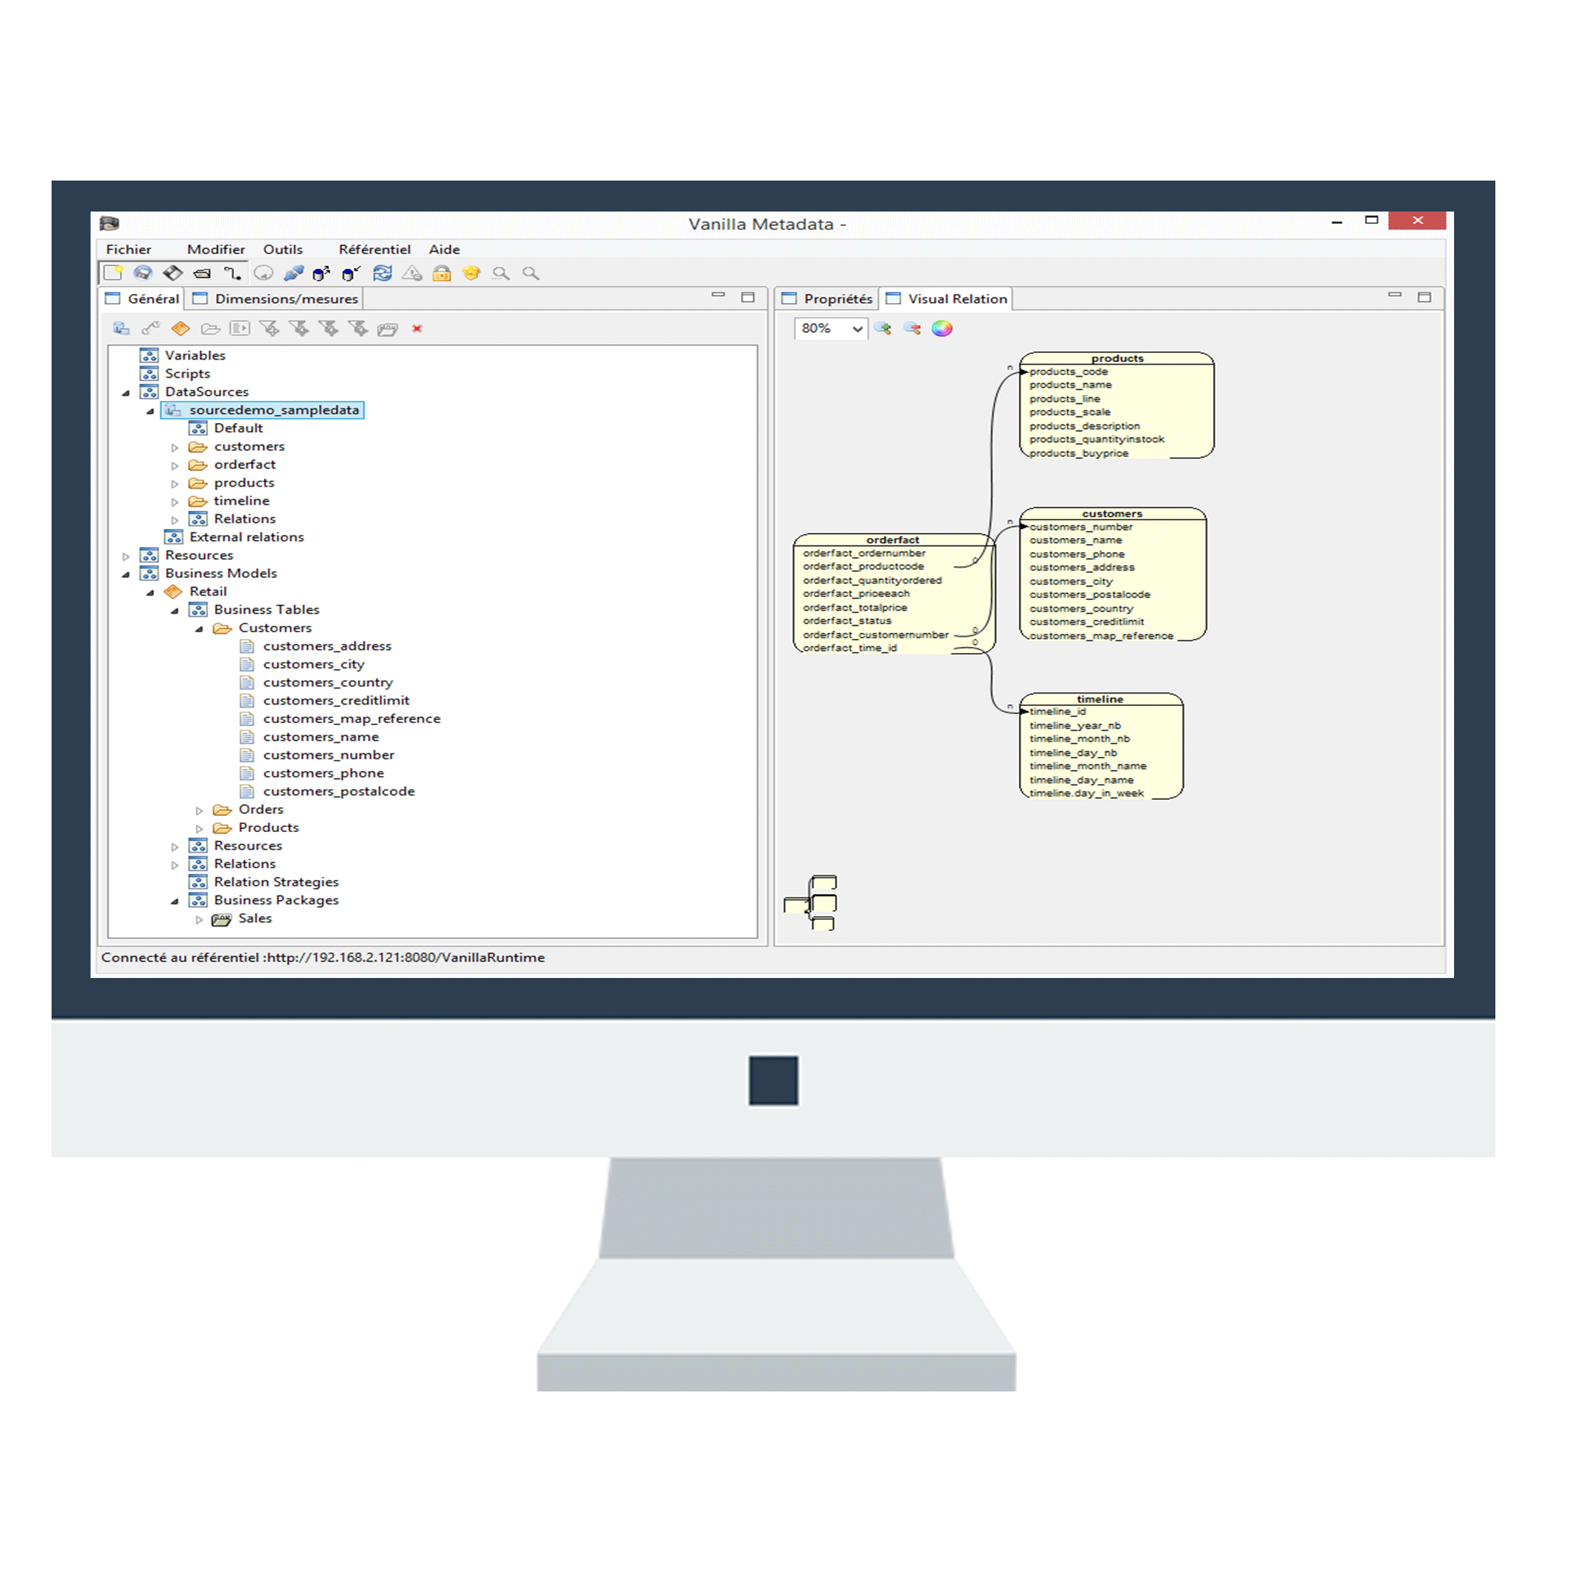Switch to the Dimensions/mesures tab
The height and width of the screenshot is (1572, 1572).
coord(276,298)
